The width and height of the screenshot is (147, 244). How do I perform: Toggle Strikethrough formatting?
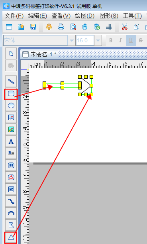point(141,40)
